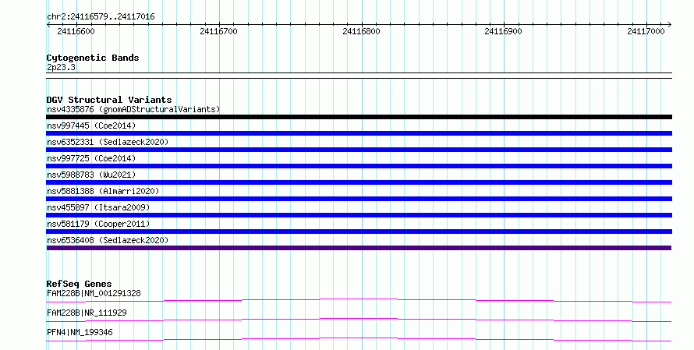Image resolution: width=694 pixels, height=350 pixels.
Task: Click the chr2:24116579..24117016 region label
Action: click(x=101, y=17)
